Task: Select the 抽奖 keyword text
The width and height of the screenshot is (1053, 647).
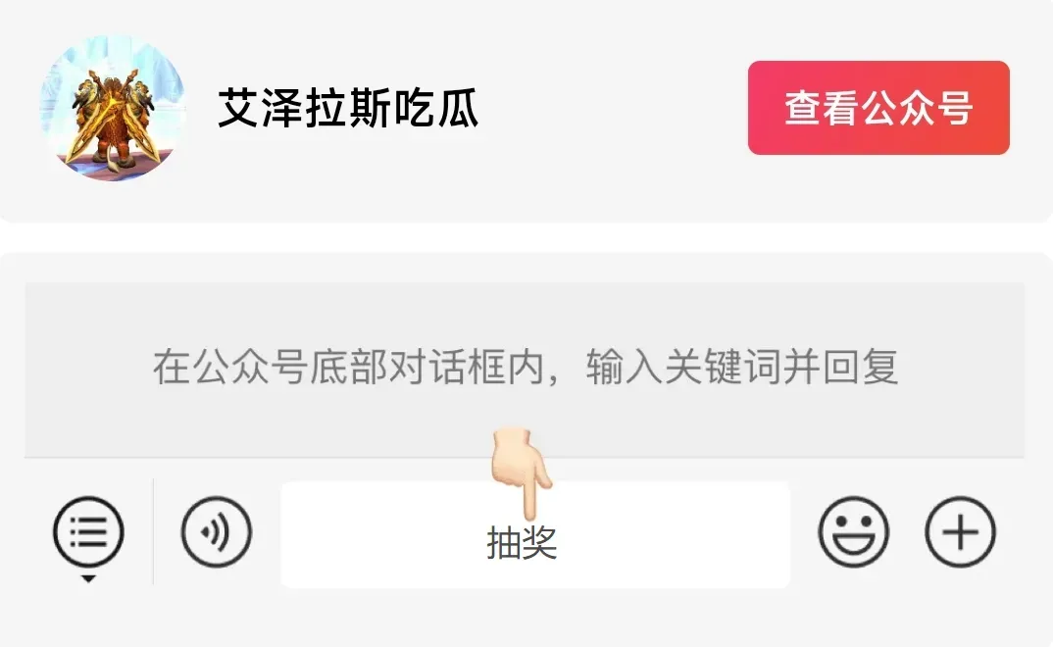Action: (522, 542)
